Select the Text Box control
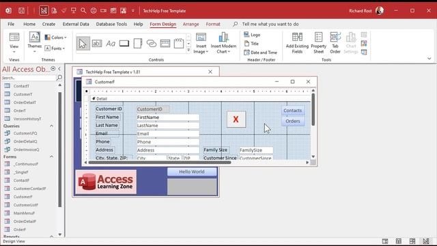Screen dimensions: 437x246 (97, 44)
